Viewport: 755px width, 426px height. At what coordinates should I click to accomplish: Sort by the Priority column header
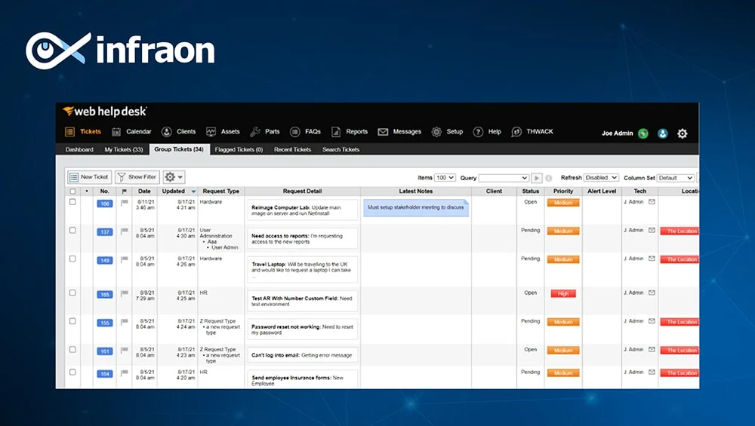tap(563, 192)
